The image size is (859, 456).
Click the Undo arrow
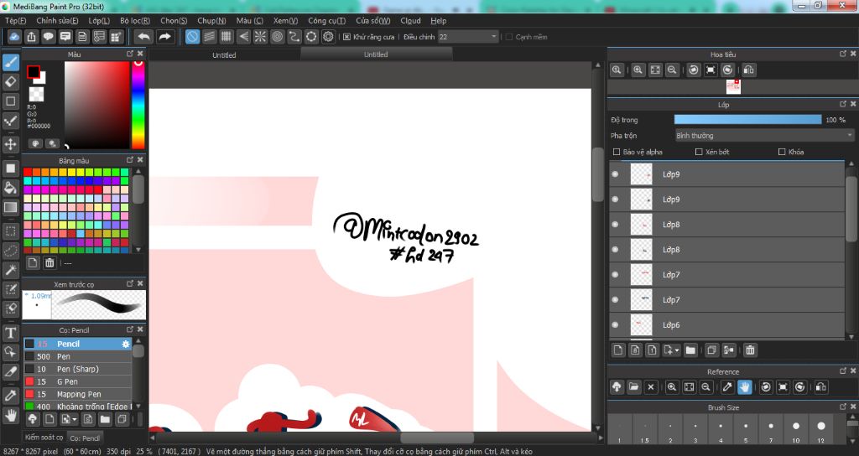pyautogui.click(x=144, y=37)
